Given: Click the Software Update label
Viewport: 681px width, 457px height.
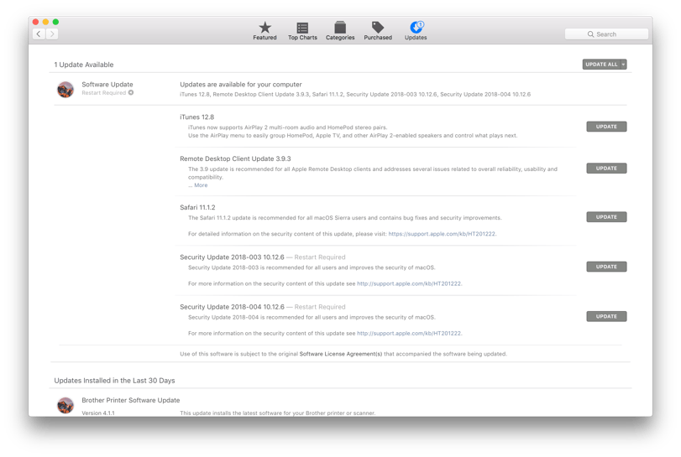Looking at the screenshot, I should (x=107, y=85).
